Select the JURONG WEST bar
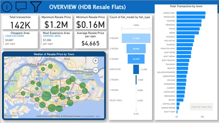The width and height of the screenshot is (219, 123). (x=191, y=13)
